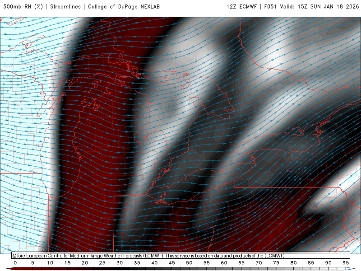This screenshot has height=271, width=361.
Task: Click the "40" value on the color scale
Action: point(154,263)
